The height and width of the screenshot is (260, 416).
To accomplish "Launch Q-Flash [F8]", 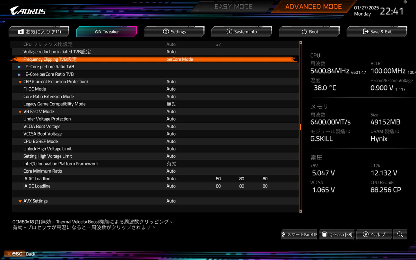I will (x=337, y=234).
